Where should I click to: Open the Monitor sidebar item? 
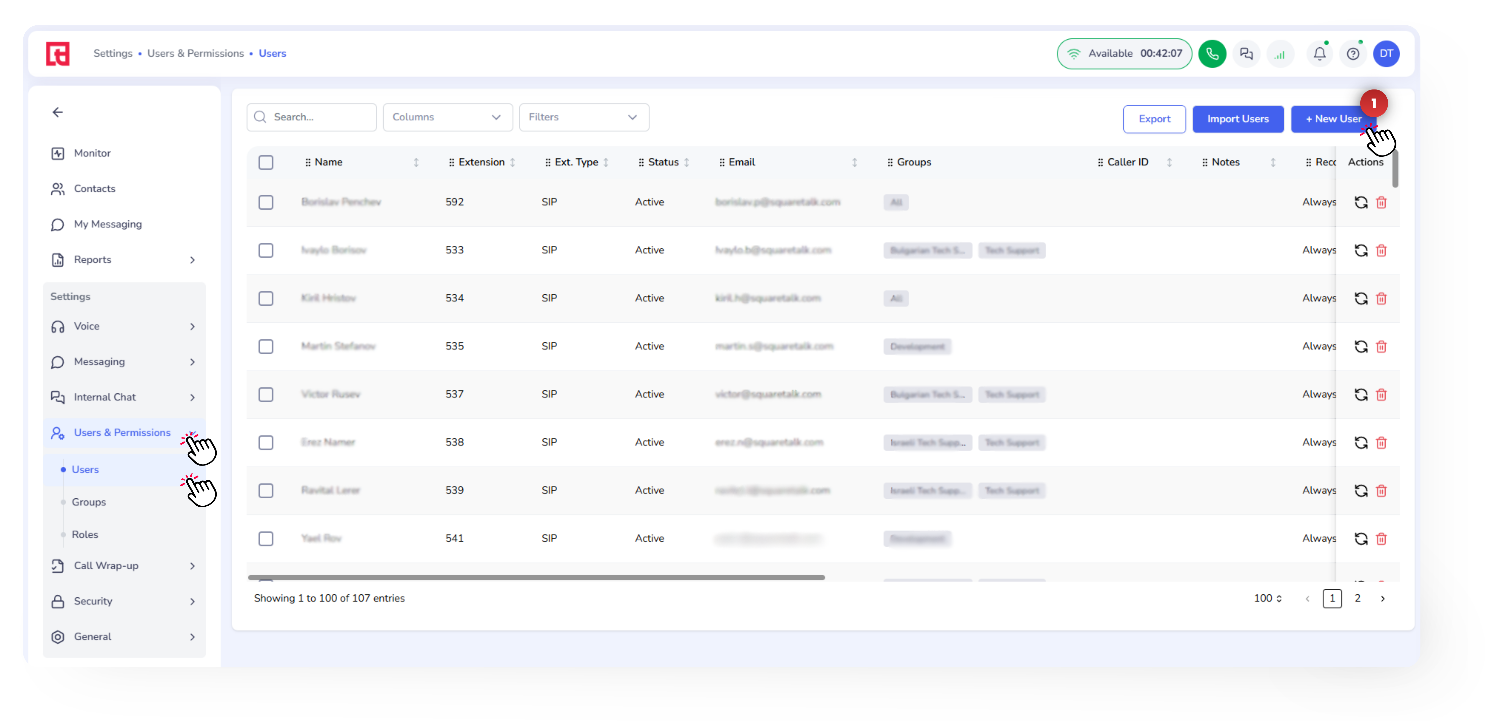click(x=92, y=153)
